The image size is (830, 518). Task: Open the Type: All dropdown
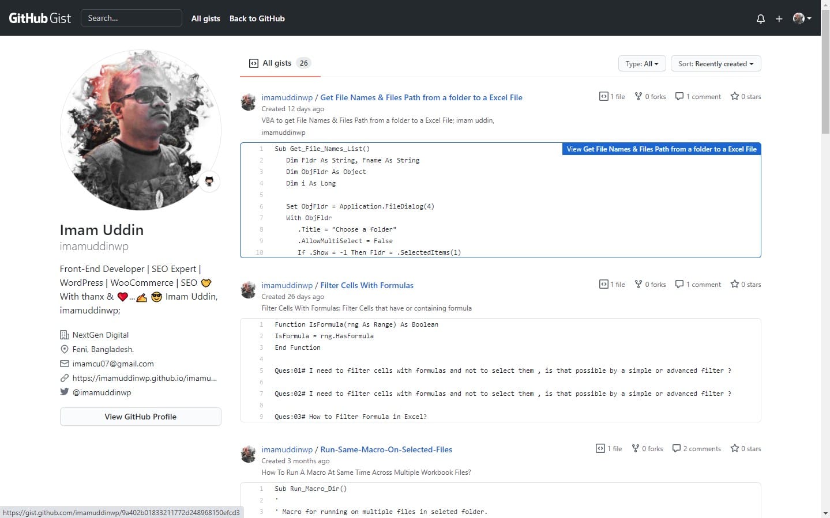[642, 63]
